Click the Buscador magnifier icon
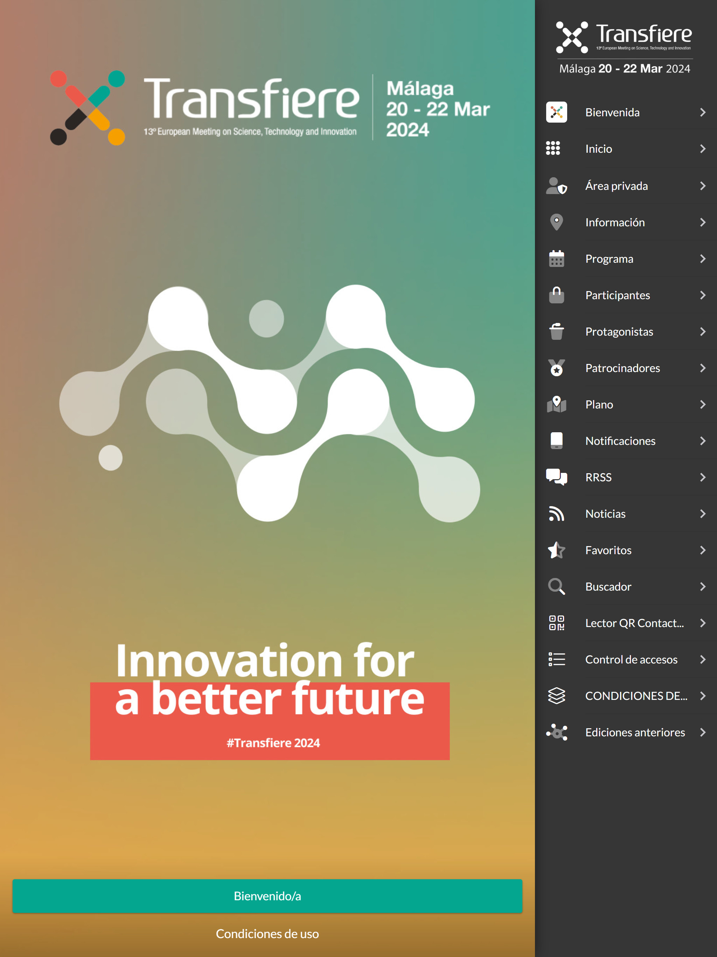Image resolution: width=717 pixels, height=957 pixels. pos(556,586)
